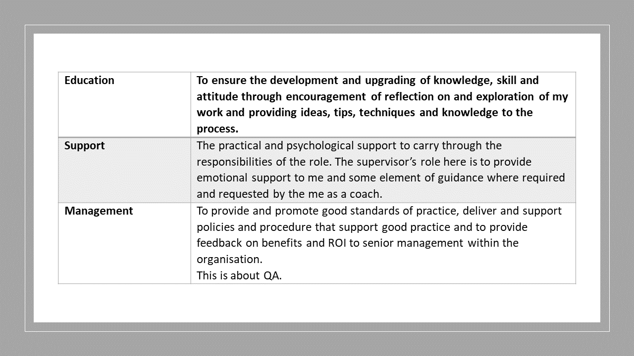Click the Education row label
The height and width of the screenshot is (356, 634).
coord(89,80)
